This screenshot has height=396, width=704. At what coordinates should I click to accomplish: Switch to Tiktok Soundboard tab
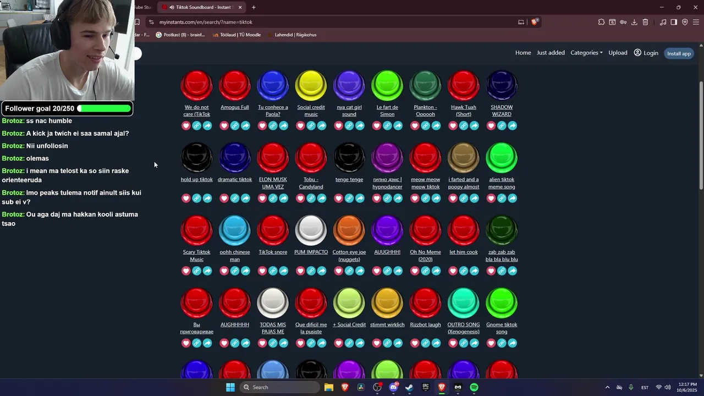203,7
